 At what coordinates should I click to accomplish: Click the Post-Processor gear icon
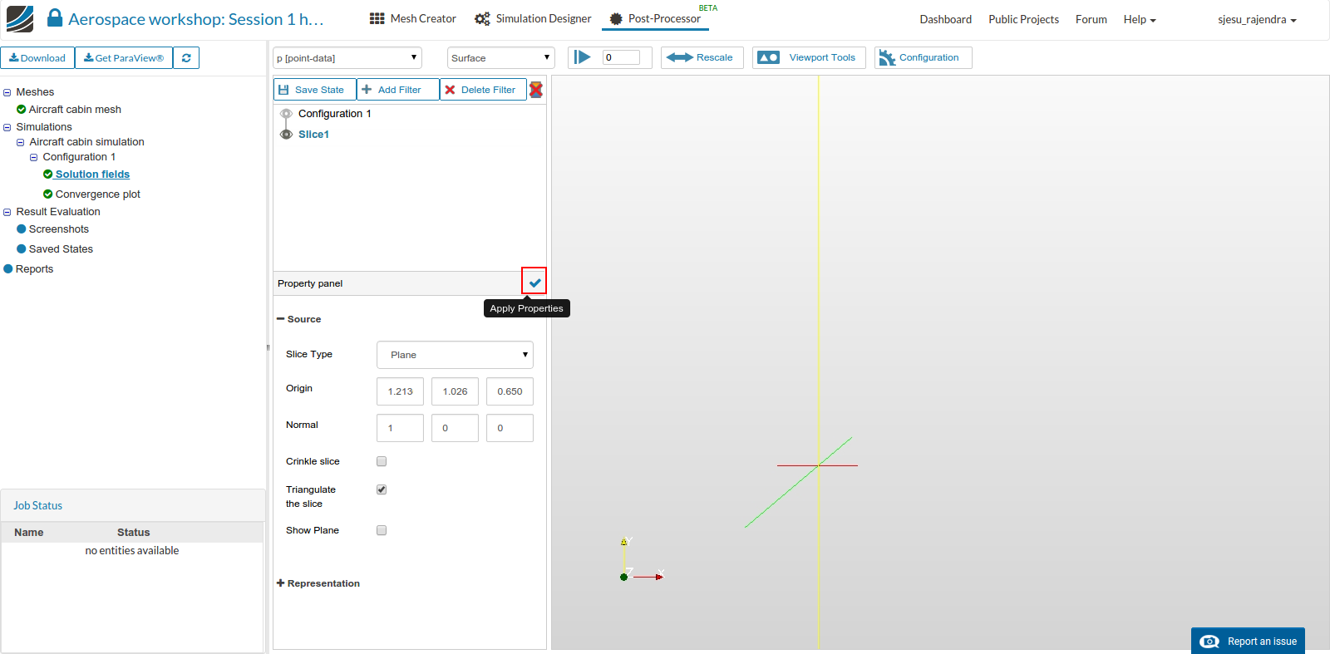pos(616,19)
